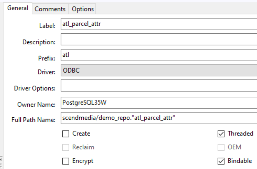Click into the empty Description field
The height and width of the screenshot is (169, 257).
click(x=158, y=39)
